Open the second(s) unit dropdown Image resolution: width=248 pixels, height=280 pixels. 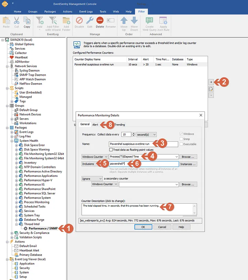[x=146, y=134]
